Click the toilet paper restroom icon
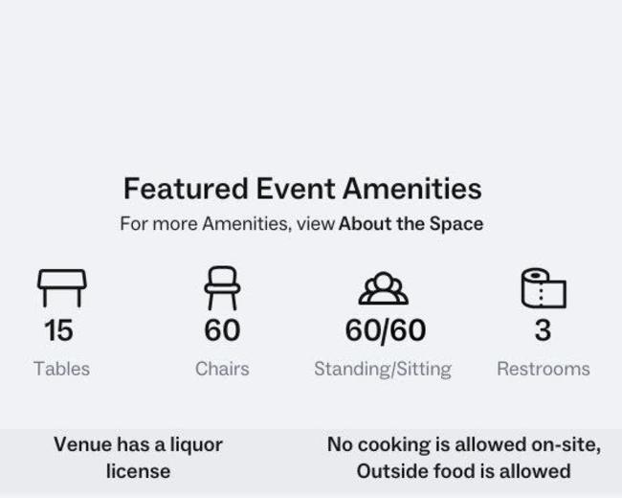Image resolution: width=622 pixels, height=498 pixels. [x=544, y=288]
